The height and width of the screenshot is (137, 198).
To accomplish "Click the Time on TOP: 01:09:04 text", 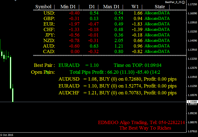I will (137, 65).
